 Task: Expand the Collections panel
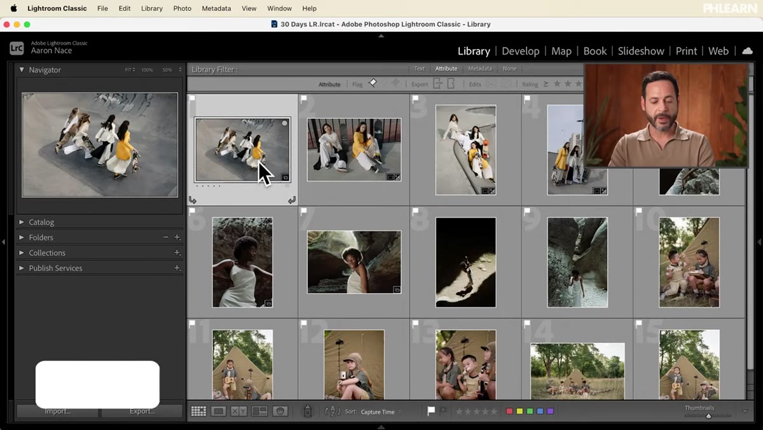point(22,253)
